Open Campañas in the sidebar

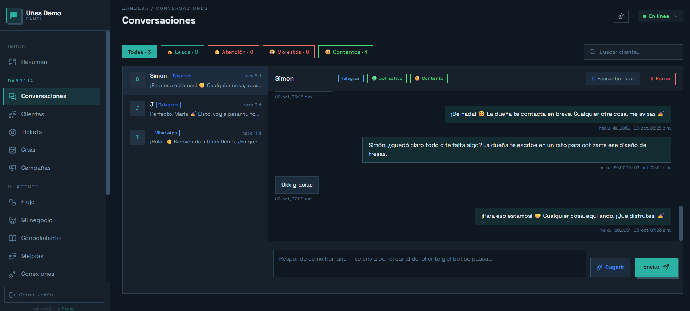click(52, 168)
